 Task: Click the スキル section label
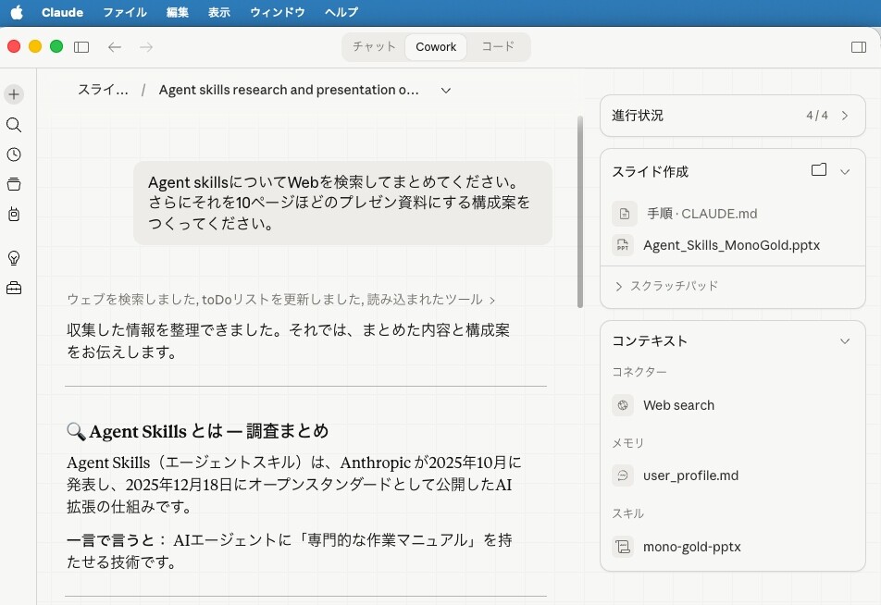click(627, 513)
